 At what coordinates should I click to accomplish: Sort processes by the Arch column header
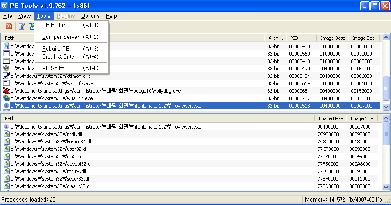click(275, 38)
